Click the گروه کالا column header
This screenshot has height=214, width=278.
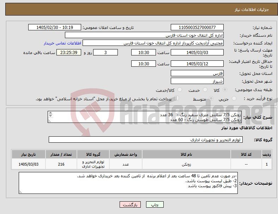point(93,154)
